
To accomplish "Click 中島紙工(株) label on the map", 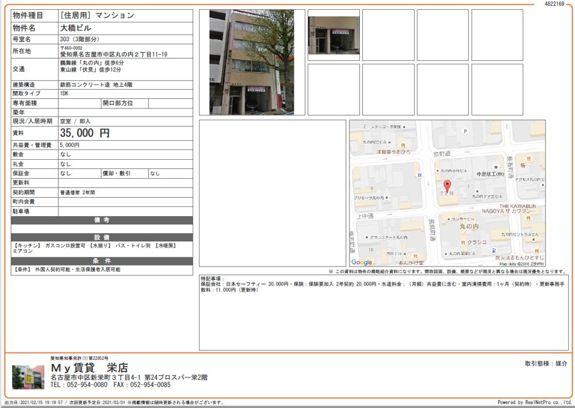I will click(x=490, y=174).
